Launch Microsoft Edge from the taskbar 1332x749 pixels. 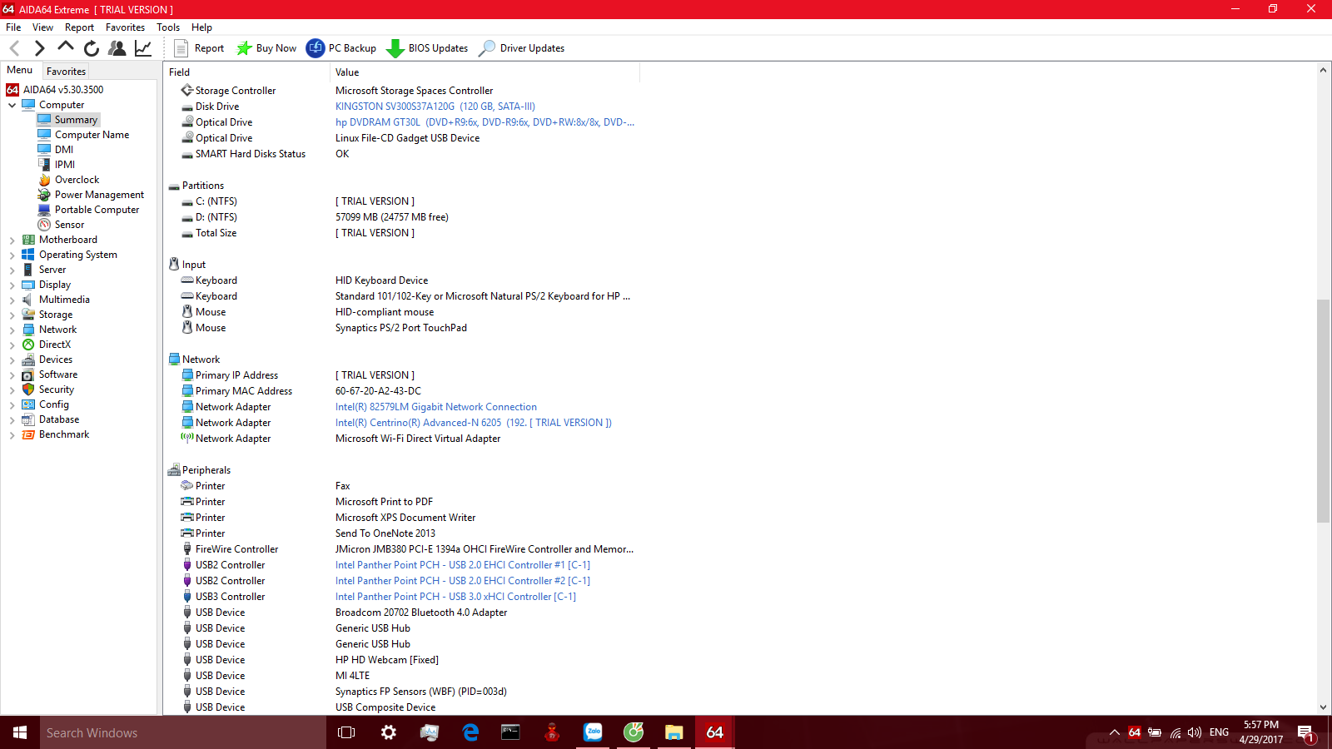470,733
